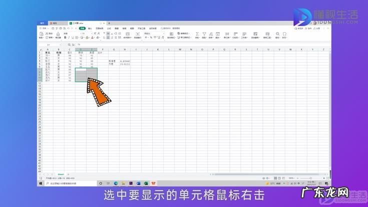Click the Name Box cell reference field
Screen dimensions: 368x207
pos(49,45)
